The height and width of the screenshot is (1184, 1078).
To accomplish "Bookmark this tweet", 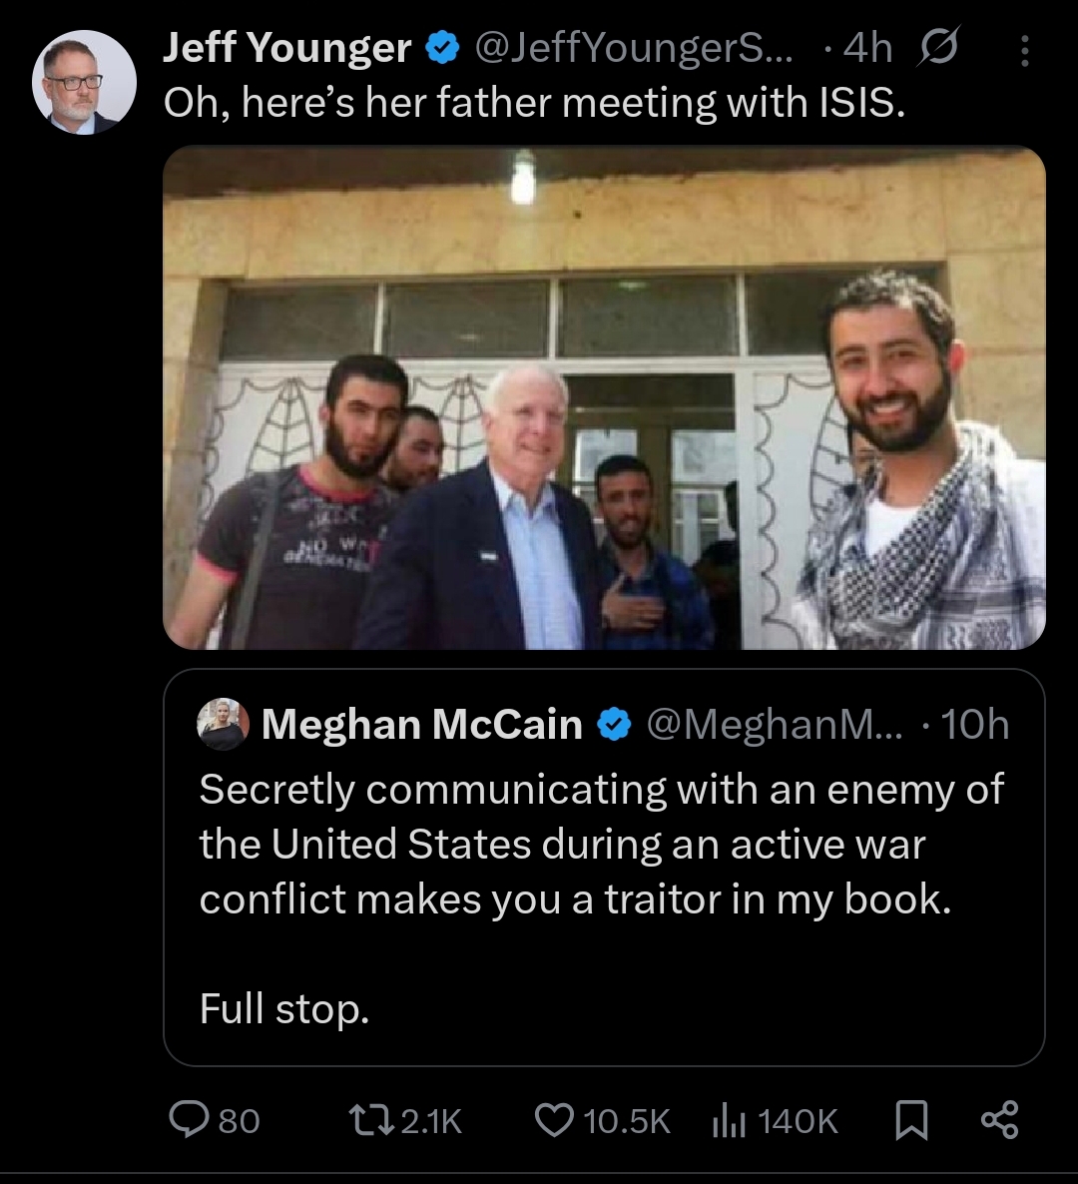I will (911, 1120).
